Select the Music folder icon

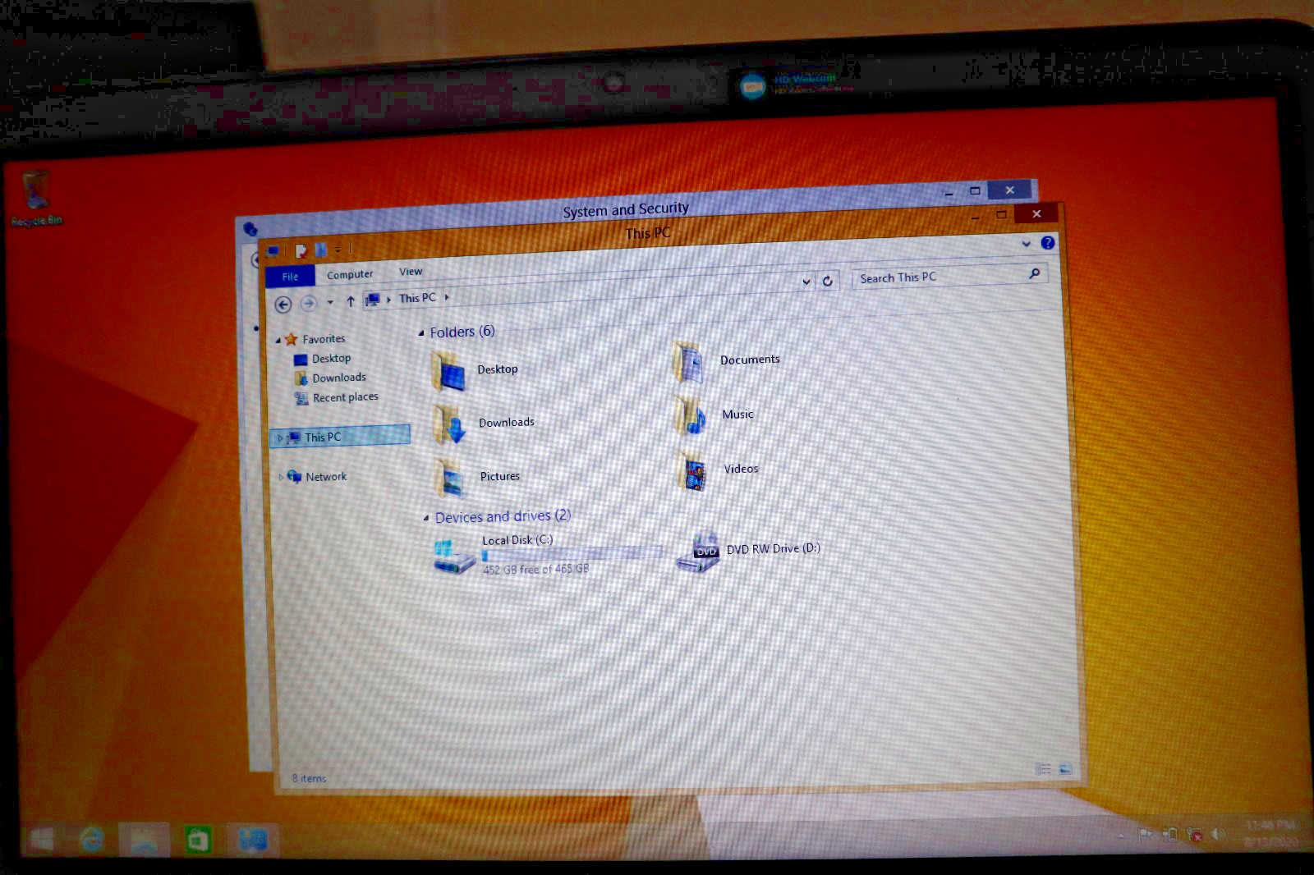pos(691,416)
